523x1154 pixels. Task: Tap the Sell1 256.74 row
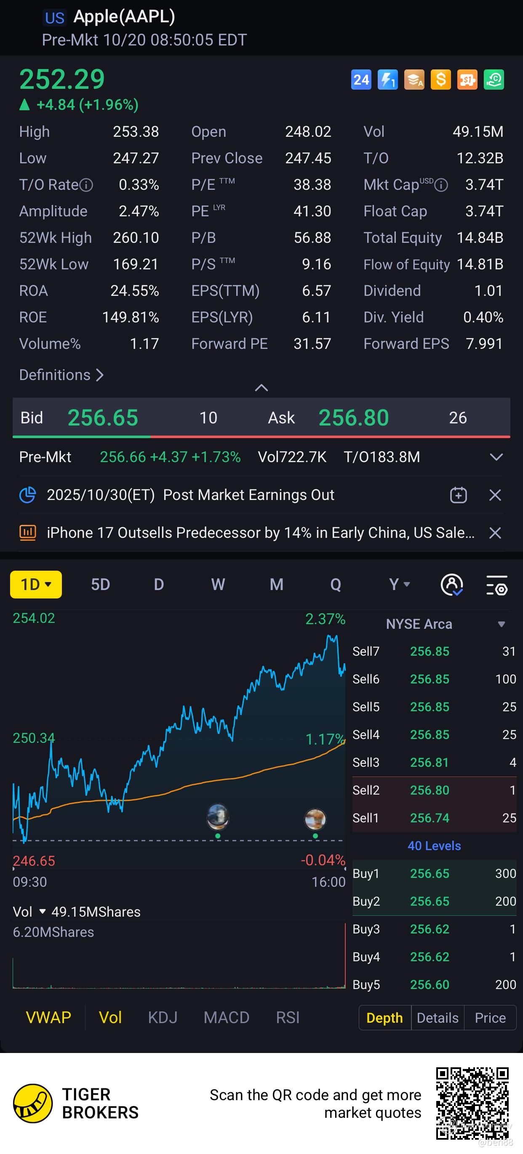434,818
